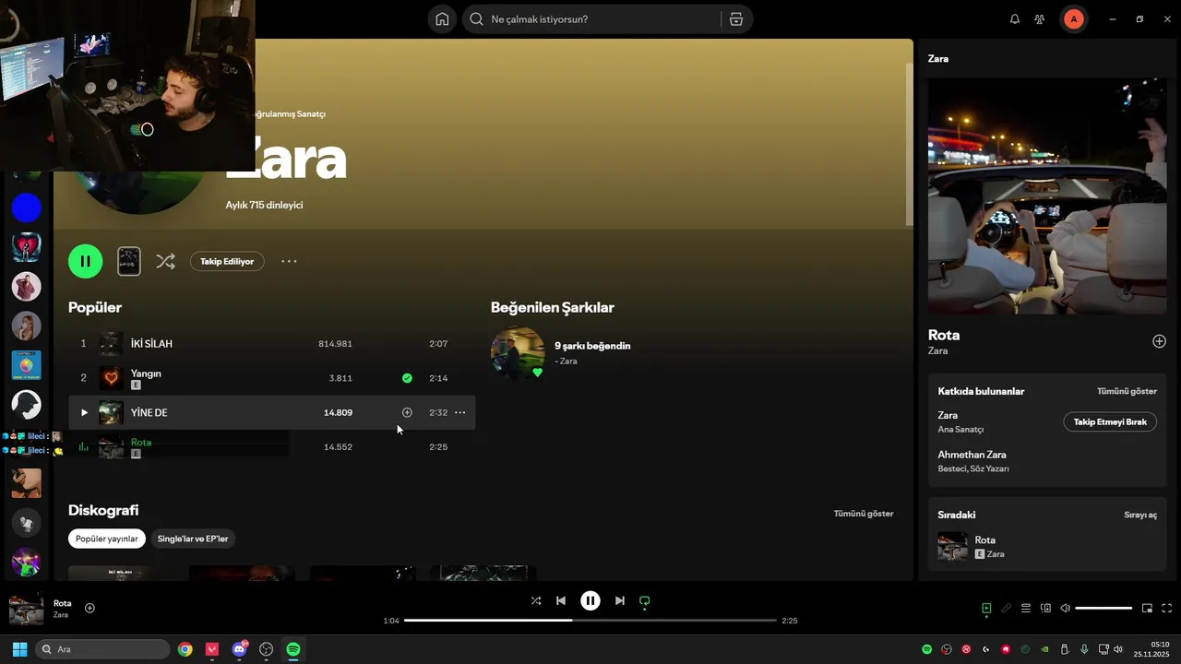Open the miniplayer icon
Screen dimensions: 1181x664
[x=1147, y=608]
